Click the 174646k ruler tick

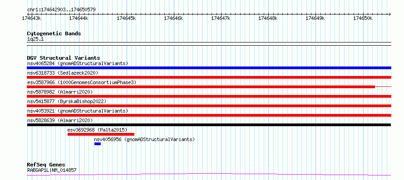point(173,18)
